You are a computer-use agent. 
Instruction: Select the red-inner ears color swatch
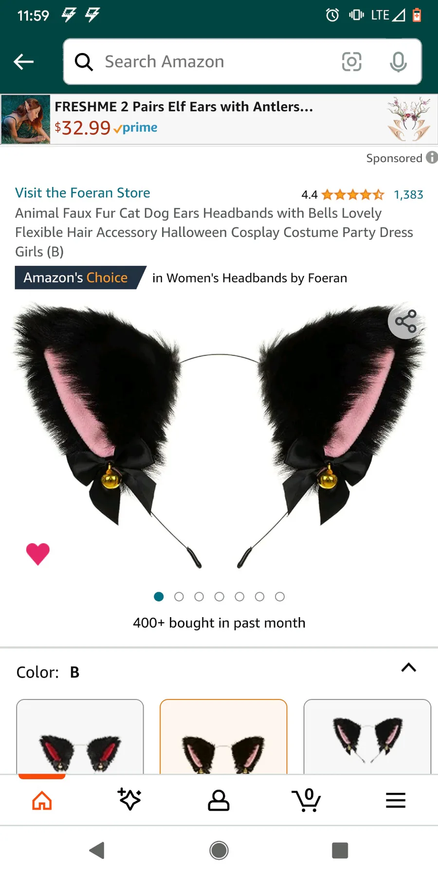coord(80,737)
